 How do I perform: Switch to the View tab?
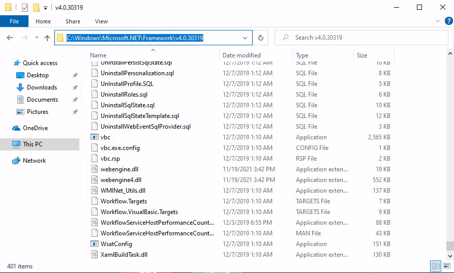(101, 21)
